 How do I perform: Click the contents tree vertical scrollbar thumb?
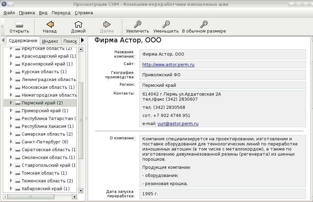point(81,120)
